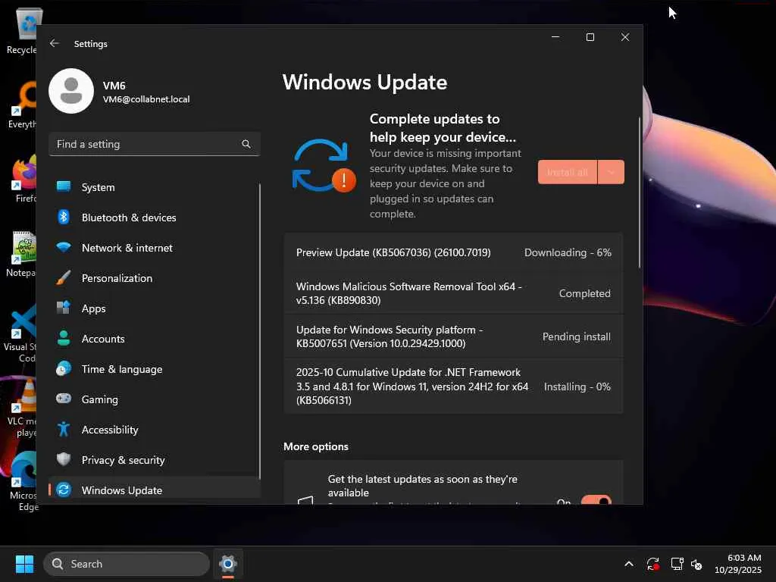Open the Firefox desktop shortcut
Screen dimensions: 776x582
point(23,179)
